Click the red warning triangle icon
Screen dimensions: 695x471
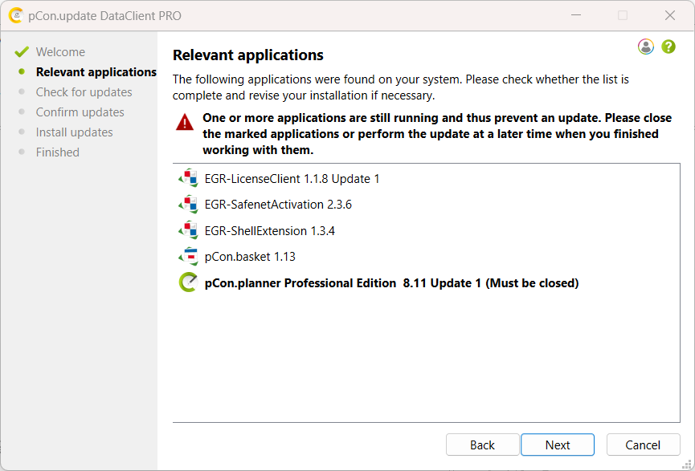tap(185, 122)
